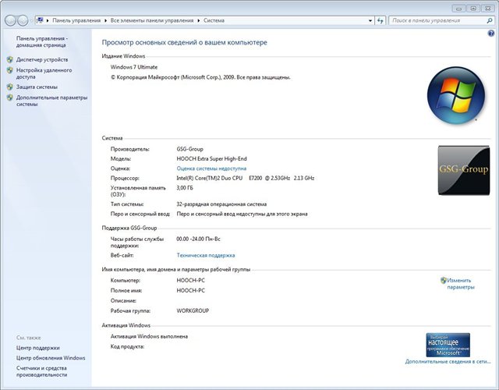The width and height of the screenshot is (499, 390).
Task: Expand arrow after Все элементы панели управления
Action: click(199, 20)
